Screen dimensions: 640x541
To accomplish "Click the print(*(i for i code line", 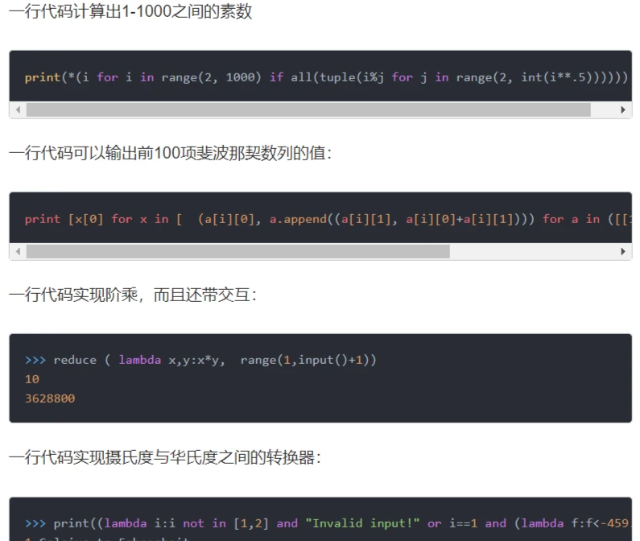I will click(326, 77).
